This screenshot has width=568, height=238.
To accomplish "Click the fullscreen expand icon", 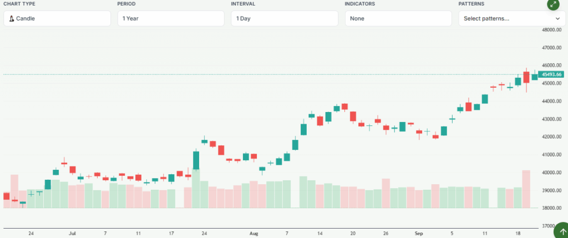I will [552, 4].
